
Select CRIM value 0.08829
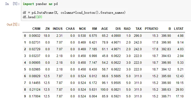tap(35, 76)
